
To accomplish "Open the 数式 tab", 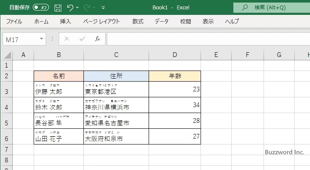I will (138, 21).
